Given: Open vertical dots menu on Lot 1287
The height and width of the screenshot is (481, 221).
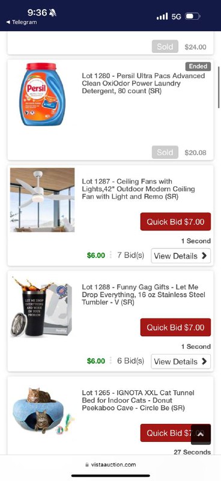Looking at the screenshot, I should (110, 255).
